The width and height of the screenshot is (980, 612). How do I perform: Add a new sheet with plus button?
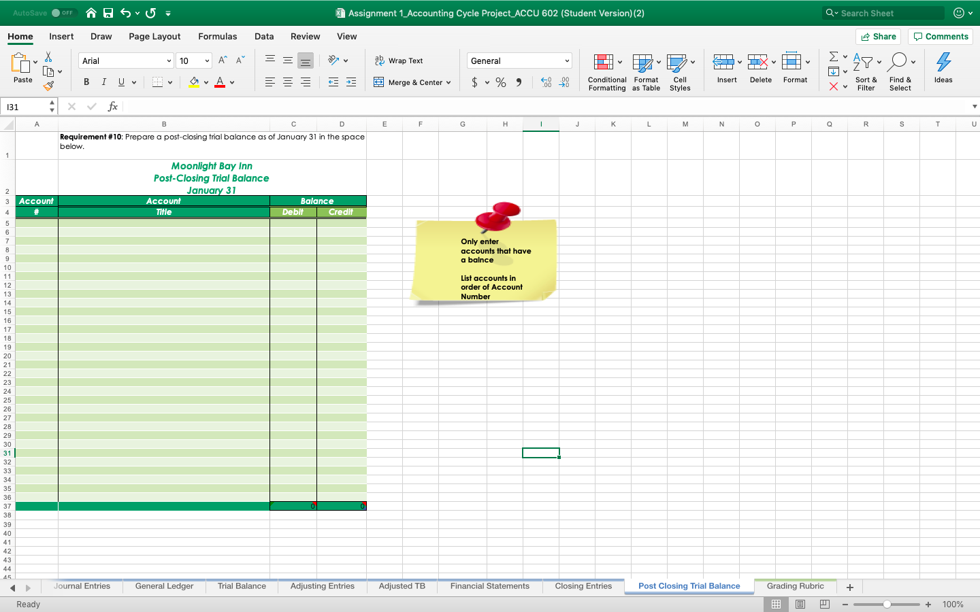pos(849,587)
